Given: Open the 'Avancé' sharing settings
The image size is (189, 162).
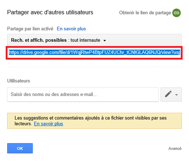Looking at the screenshot, I should 175,148.
